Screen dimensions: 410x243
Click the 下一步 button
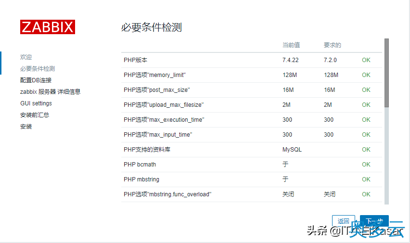[x=374, y=221]
